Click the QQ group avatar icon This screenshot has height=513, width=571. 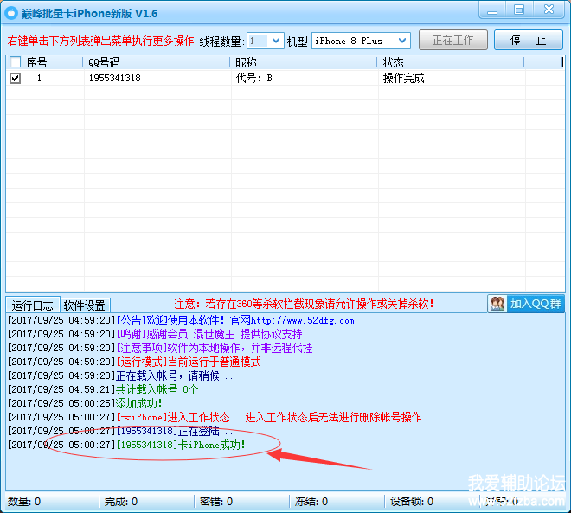click(x=497, y=304)
